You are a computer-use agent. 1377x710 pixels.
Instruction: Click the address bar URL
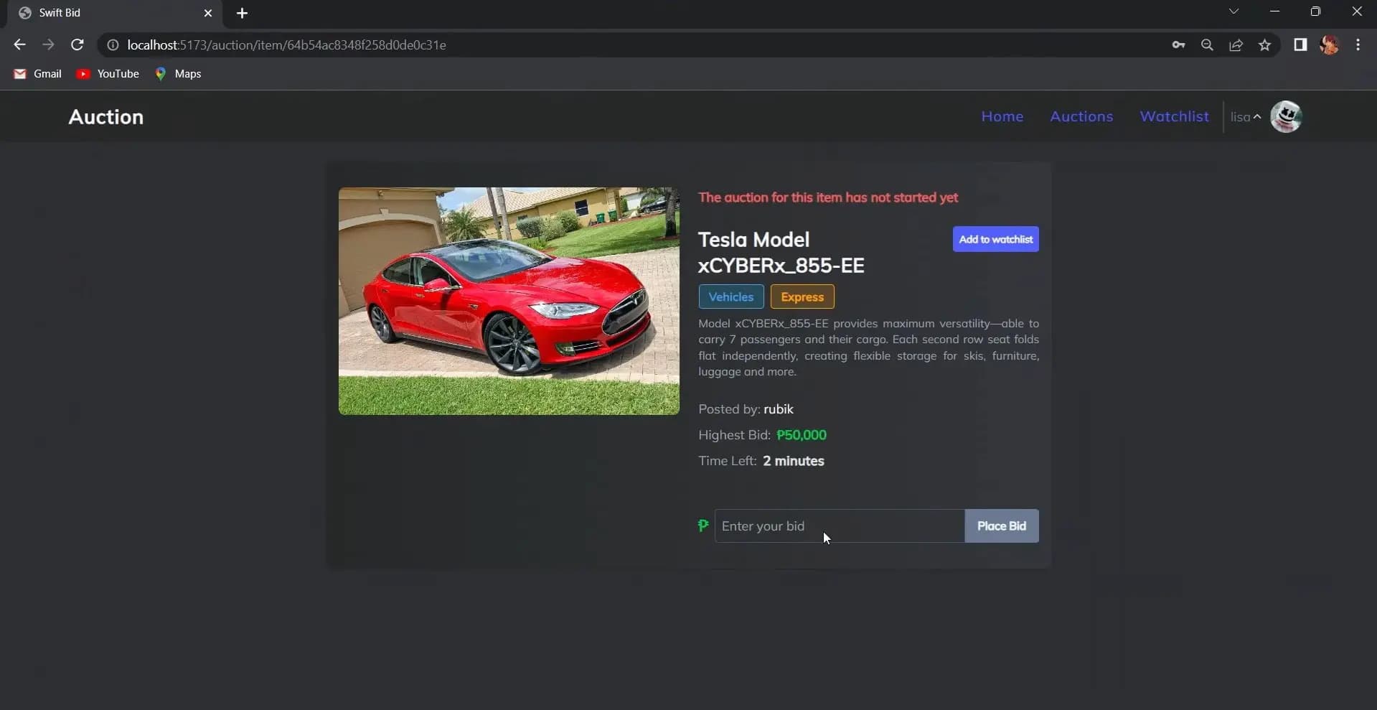click(x=287, y=45)
